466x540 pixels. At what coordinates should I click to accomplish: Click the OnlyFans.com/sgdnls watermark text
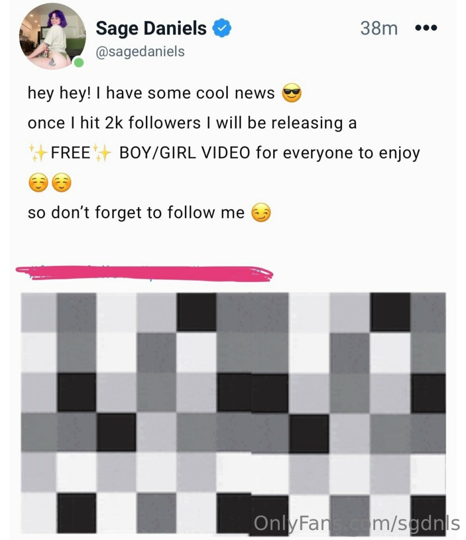[x=357, y=524]
